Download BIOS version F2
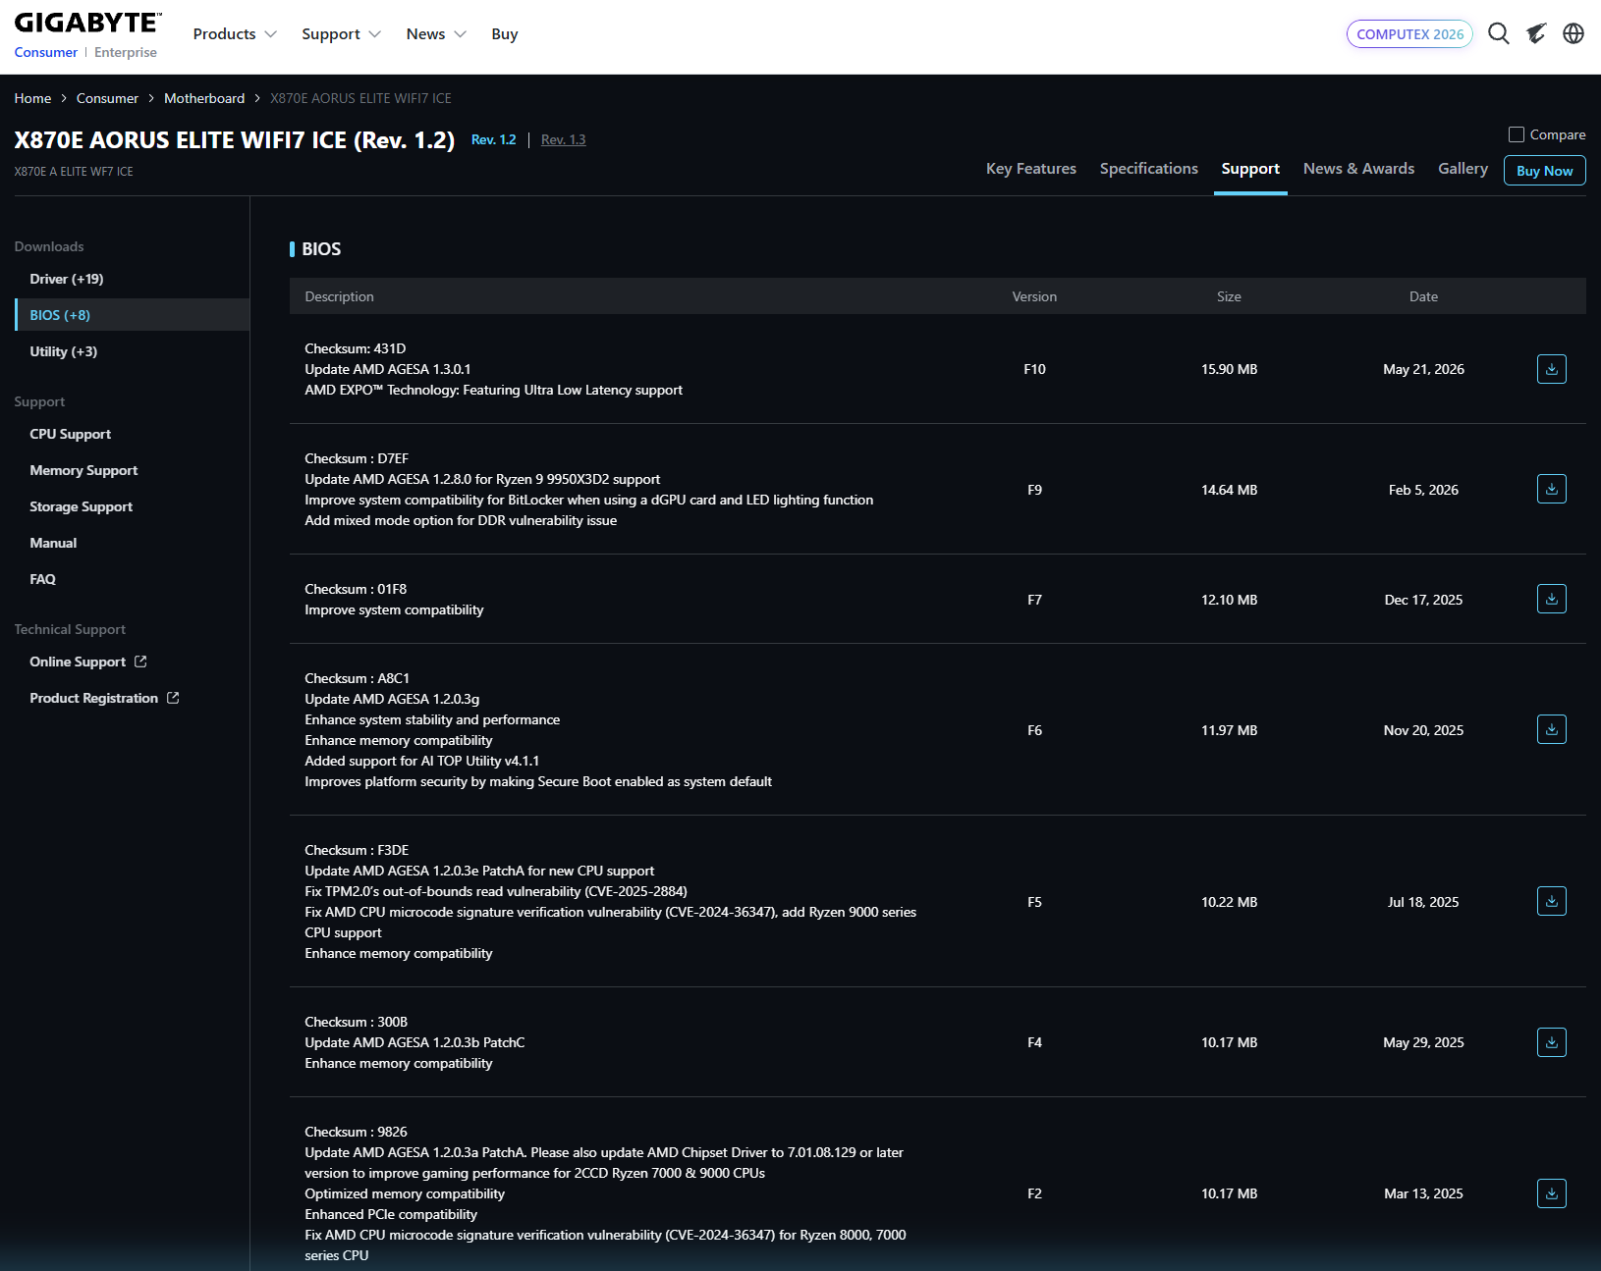 [x=1551, y=1193]
